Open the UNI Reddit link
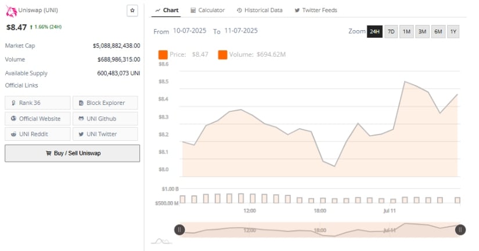 (x=38, y=134)
